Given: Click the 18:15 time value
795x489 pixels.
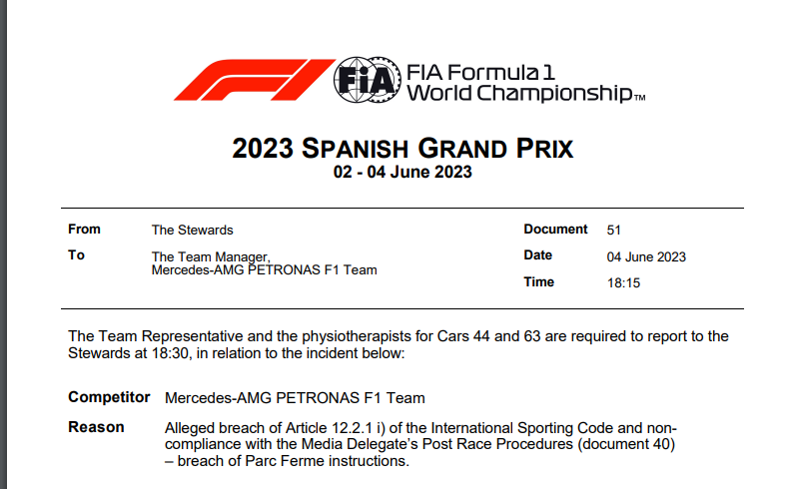Looking at the screenshot, I should pos(623,283).
